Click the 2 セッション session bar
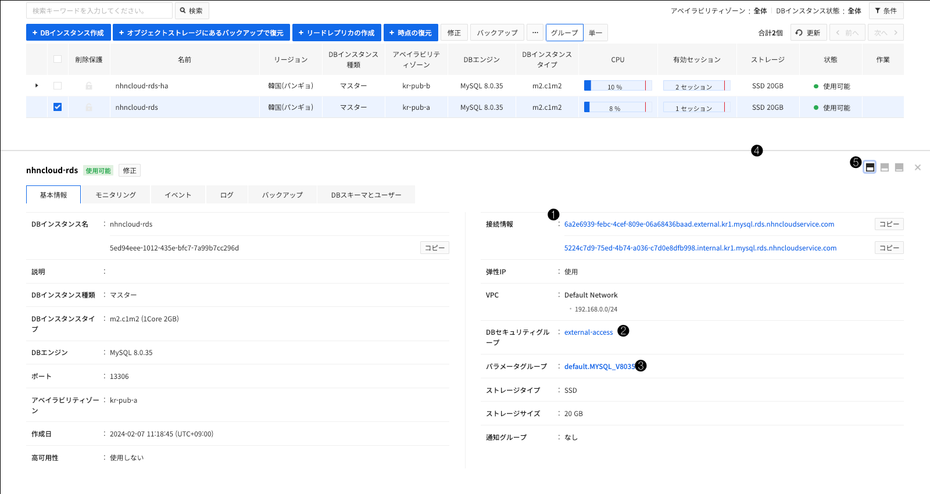This screenshot has width=930, height=494. [x=696, y=86]
